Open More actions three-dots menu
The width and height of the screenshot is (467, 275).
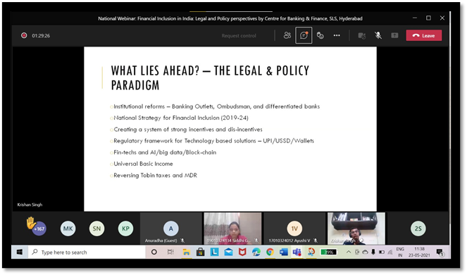click(x=337, y=35)
